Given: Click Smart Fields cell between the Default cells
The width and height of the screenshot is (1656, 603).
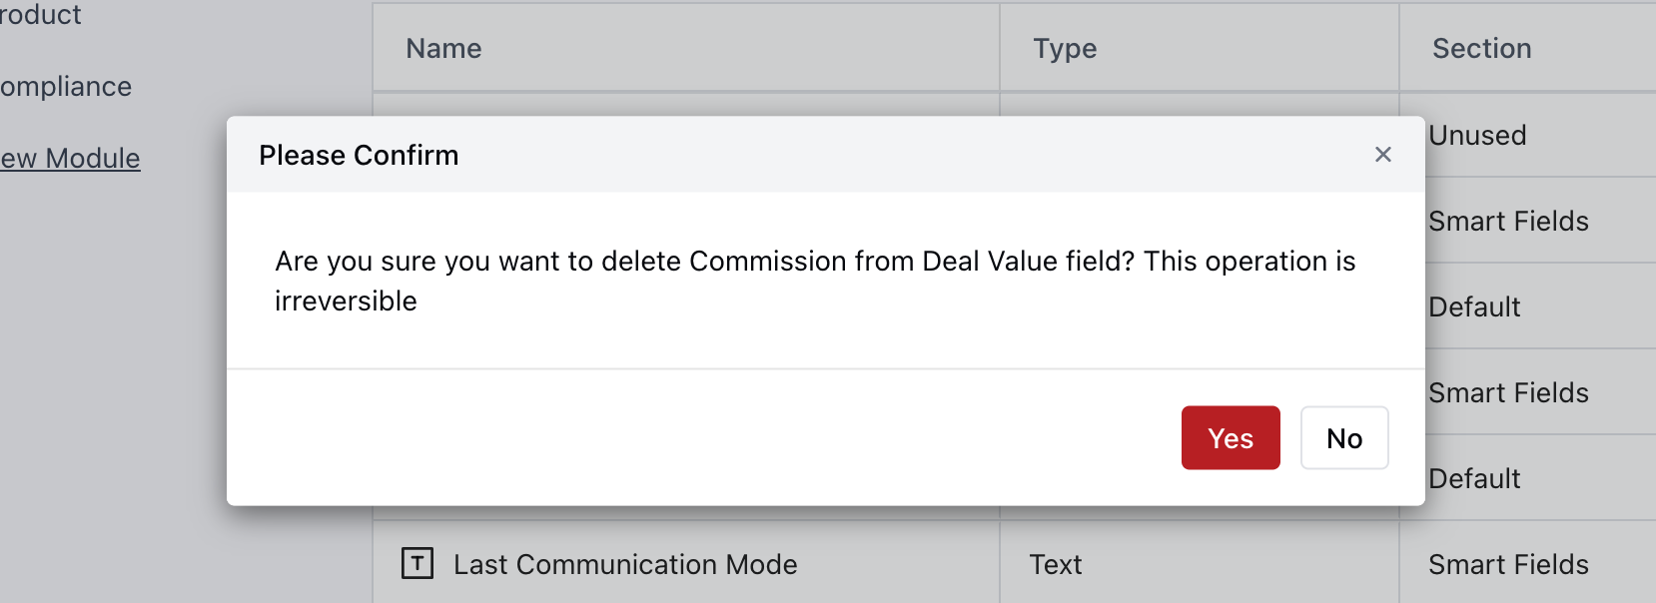Looking at the screenshot, I should tap(1508, 393).
